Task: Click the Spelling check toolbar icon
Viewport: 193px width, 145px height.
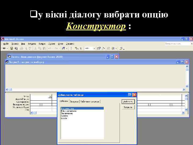Action: click(x=30, y=48)
